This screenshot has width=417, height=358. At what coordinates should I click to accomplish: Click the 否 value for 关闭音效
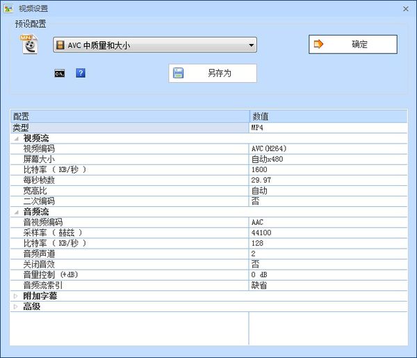coord(255,264)
